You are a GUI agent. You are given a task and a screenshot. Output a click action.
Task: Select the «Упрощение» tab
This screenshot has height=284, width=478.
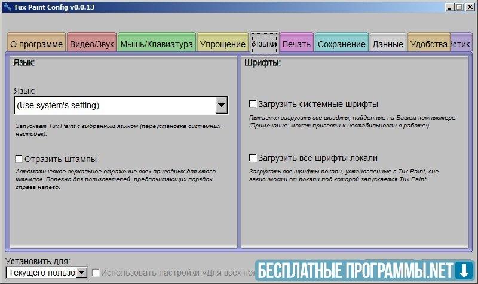point(222,44)
